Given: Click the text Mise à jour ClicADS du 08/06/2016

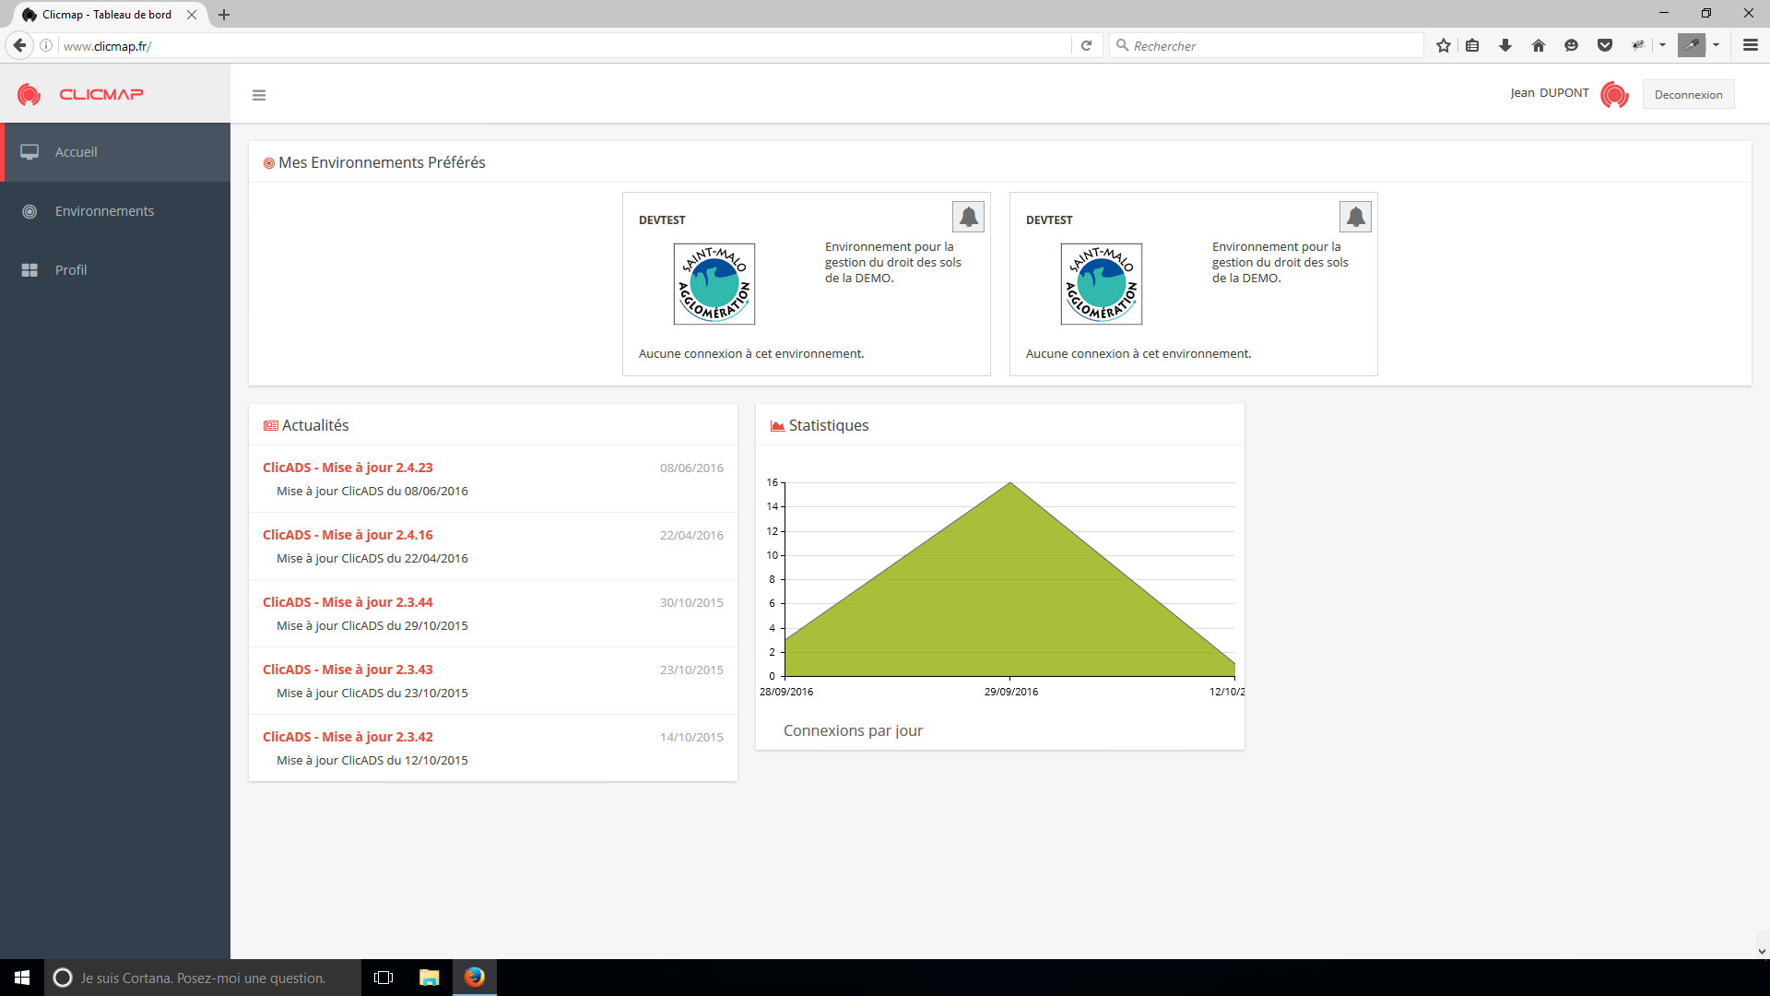Looking at the screenshot, I should click(372, 491).
